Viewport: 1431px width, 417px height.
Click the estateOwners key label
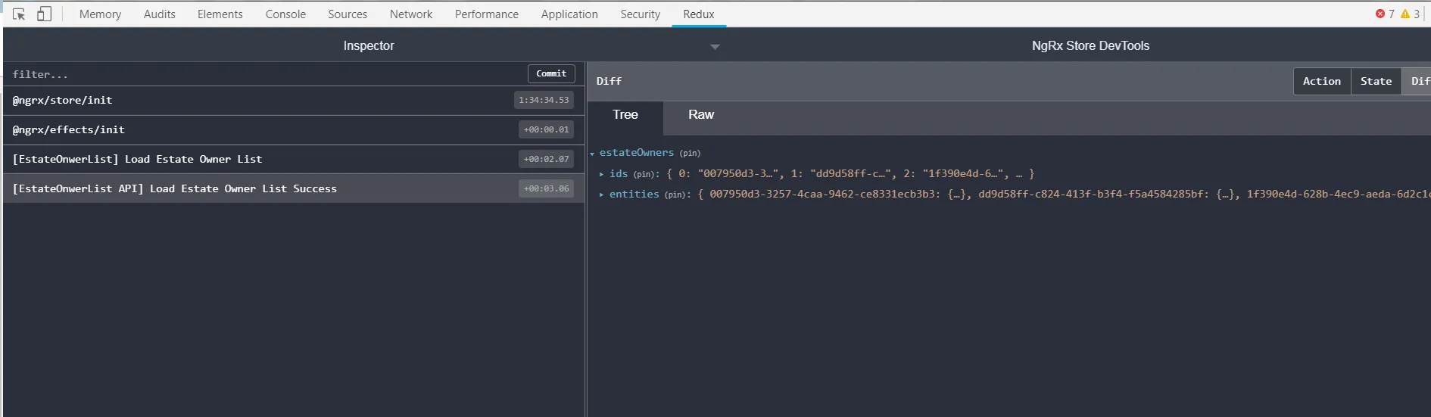pos(637,153)
